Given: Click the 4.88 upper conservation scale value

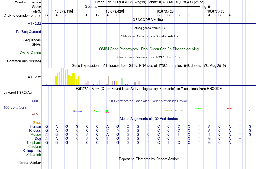Looking at the screenshot, I should [x=34, y=101].
